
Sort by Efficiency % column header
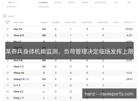pyautogui.click(x=129, y=22)
